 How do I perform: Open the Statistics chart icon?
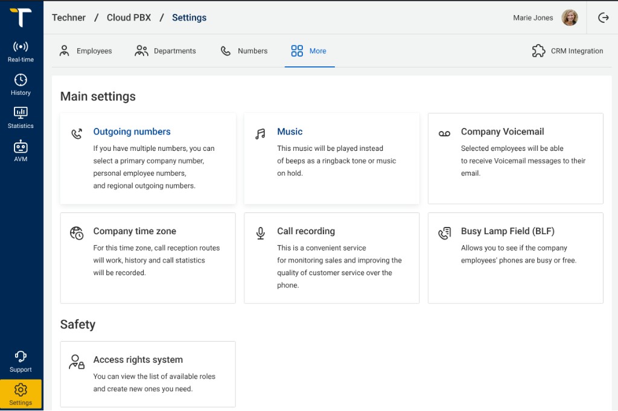pos(21,113)
